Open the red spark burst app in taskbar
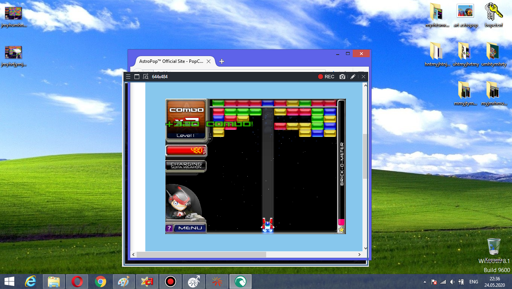Viewport: 512px width, 289px height. (x=217, y=281)
